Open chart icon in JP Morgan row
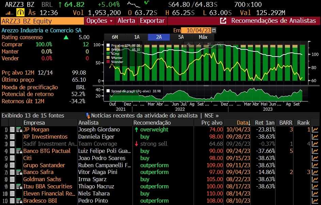The height and width of the screenshot is (205, 321). click(315, 130)
